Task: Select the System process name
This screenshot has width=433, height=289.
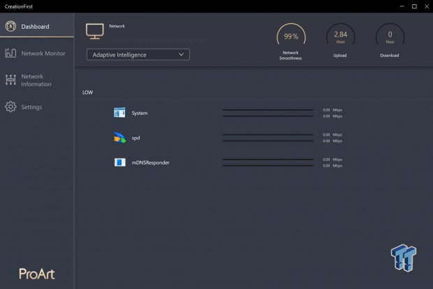Action: tap(140, 113)
